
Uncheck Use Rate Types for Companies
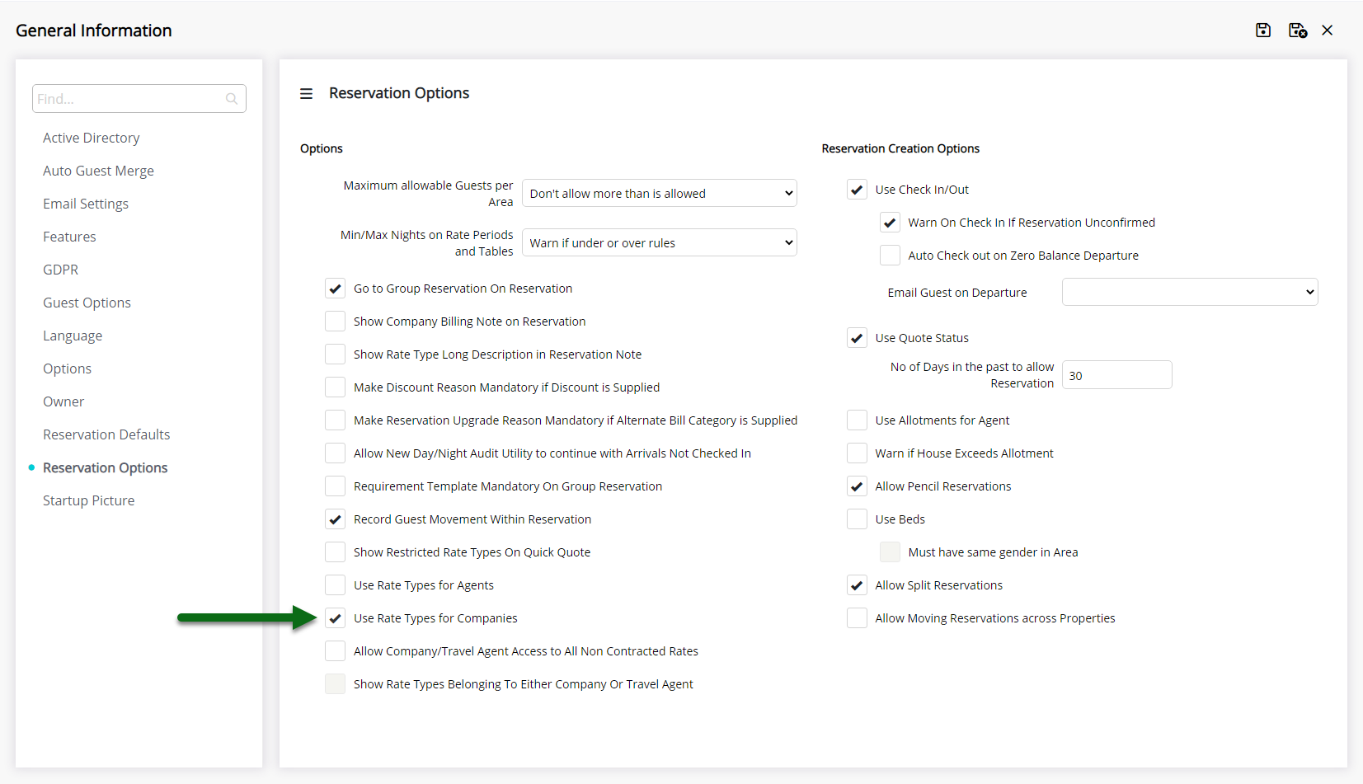point(335,618)
